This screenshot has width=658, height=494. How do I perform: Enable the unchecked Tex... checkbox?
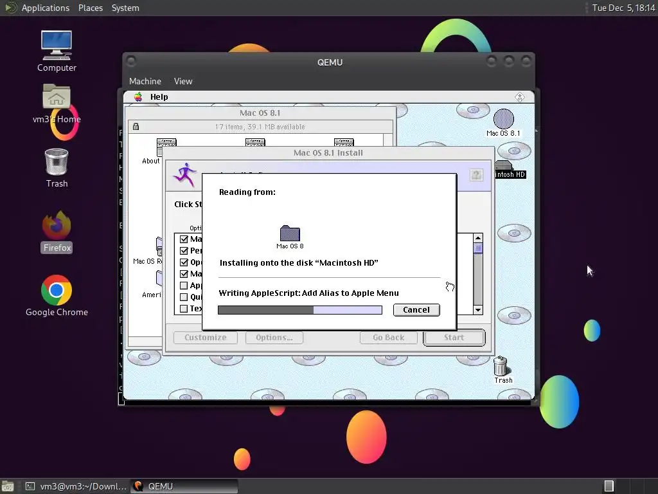click(184, 309)
